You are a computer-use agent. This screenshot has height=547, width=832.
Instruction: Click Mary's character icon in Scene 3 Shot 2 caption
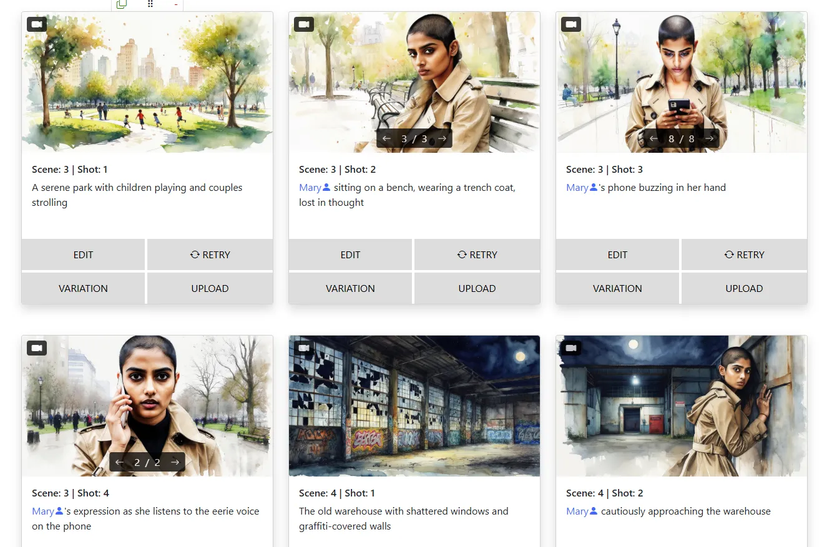click(x=328, y=187)
